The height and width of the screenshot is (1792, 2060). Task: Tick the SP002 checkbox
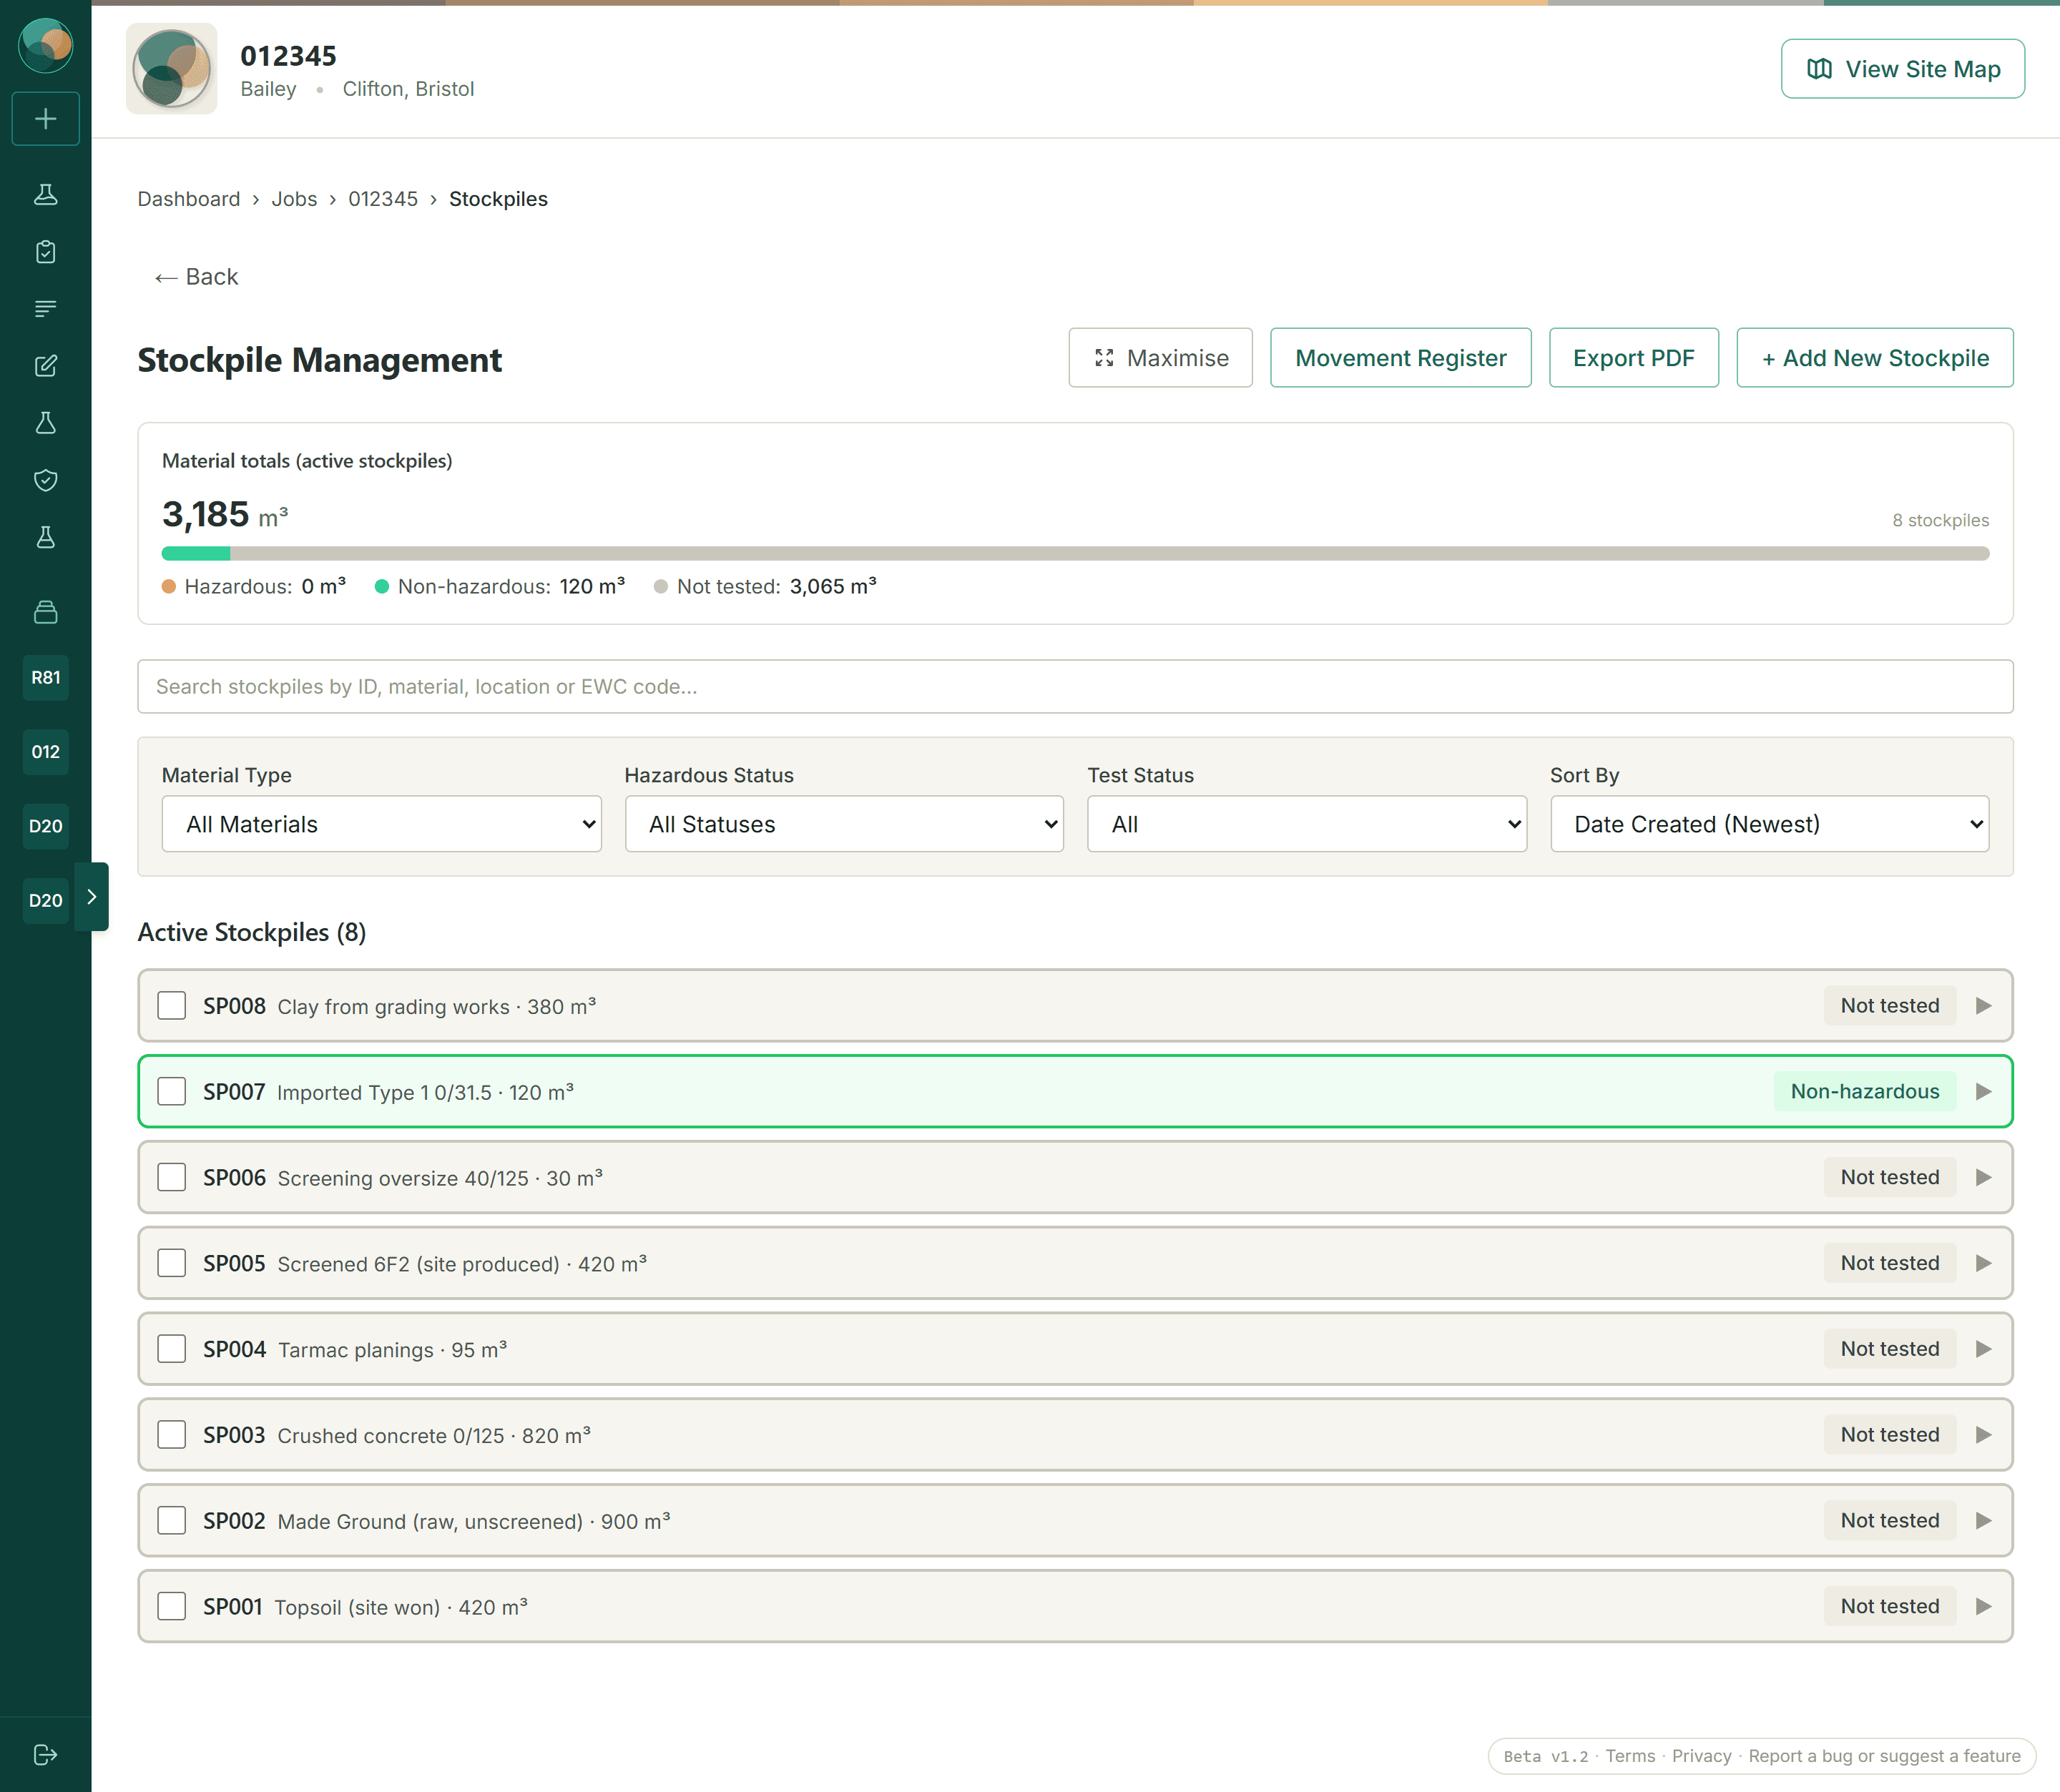click(x=172, y=1521)
